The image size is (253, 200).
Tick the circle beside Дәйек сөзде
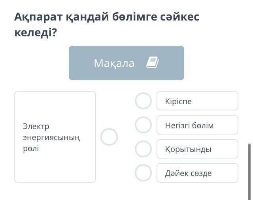pos(143,173)
